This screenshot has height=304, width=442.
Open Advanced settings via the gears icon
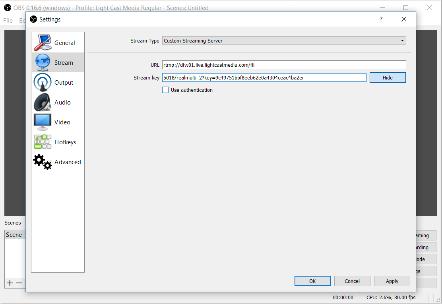click(x=43, y=162)
